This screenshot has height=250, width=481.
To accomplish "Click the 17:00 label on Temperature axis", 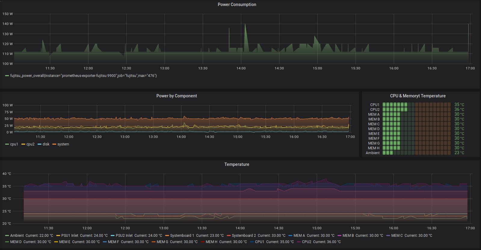I will [470, 228].
